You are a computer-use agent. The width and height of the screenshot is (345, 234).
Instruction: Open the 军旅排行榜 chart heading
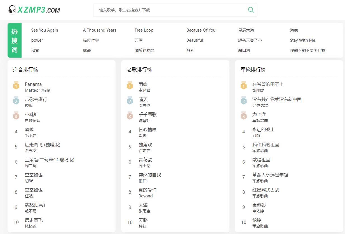(x=253, y=70)
